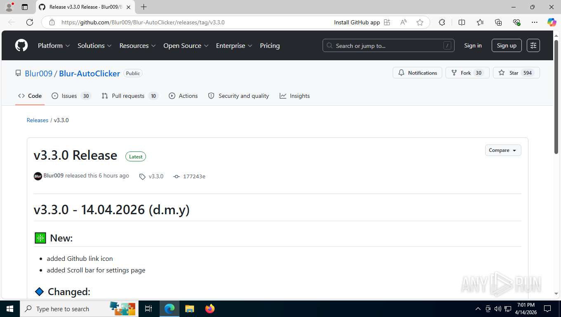Open Task View on taskbar
This screenshot has height=317, width=561.
click(x=148, y=309)
